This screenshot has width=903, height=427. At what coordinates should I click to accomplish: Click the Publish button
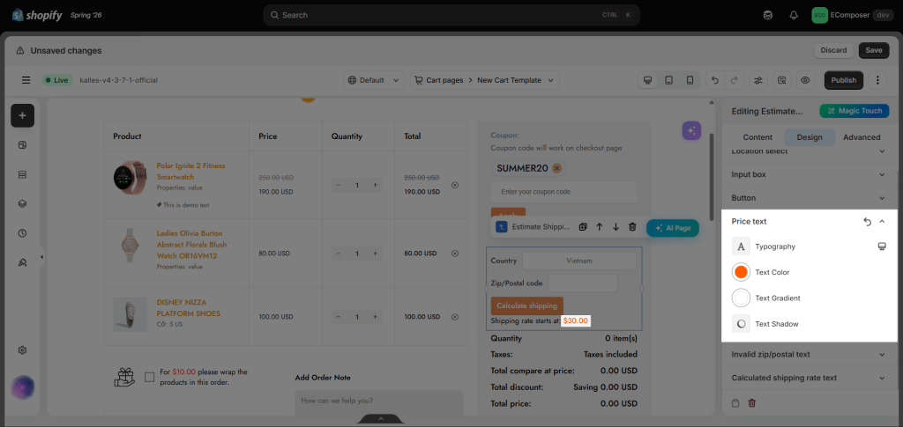coord(844,80)
